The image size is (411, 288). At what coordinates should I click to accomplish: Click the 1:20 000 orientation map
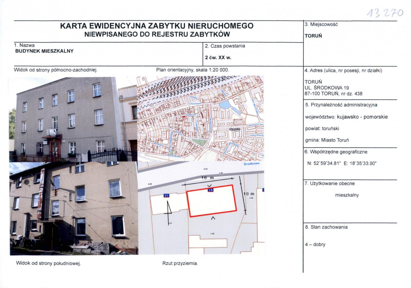click(x=200, y=118)
